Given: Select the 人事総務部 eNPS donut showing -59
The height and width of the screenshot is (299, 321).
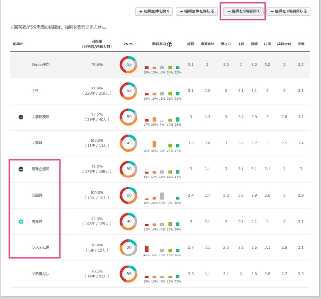Looking at the screenshot, I should pyautogui.click(x=128, y=117).
